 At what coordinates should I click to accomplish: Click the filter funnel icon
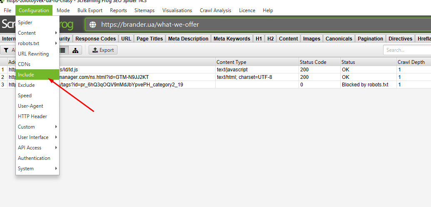click(x=6, y=50)
